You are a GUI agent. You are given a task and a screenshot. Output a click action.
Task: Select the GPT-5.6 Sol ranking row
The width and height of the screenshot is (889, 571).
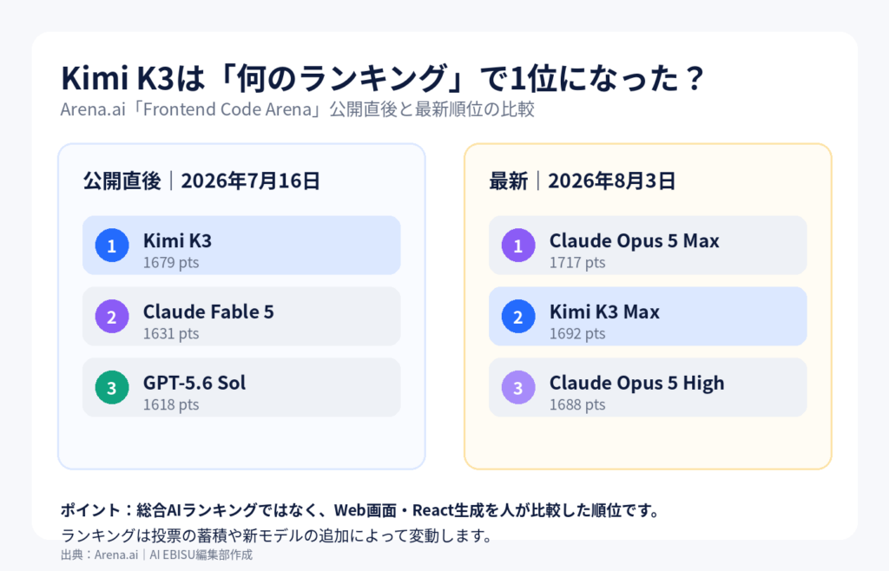241,387
